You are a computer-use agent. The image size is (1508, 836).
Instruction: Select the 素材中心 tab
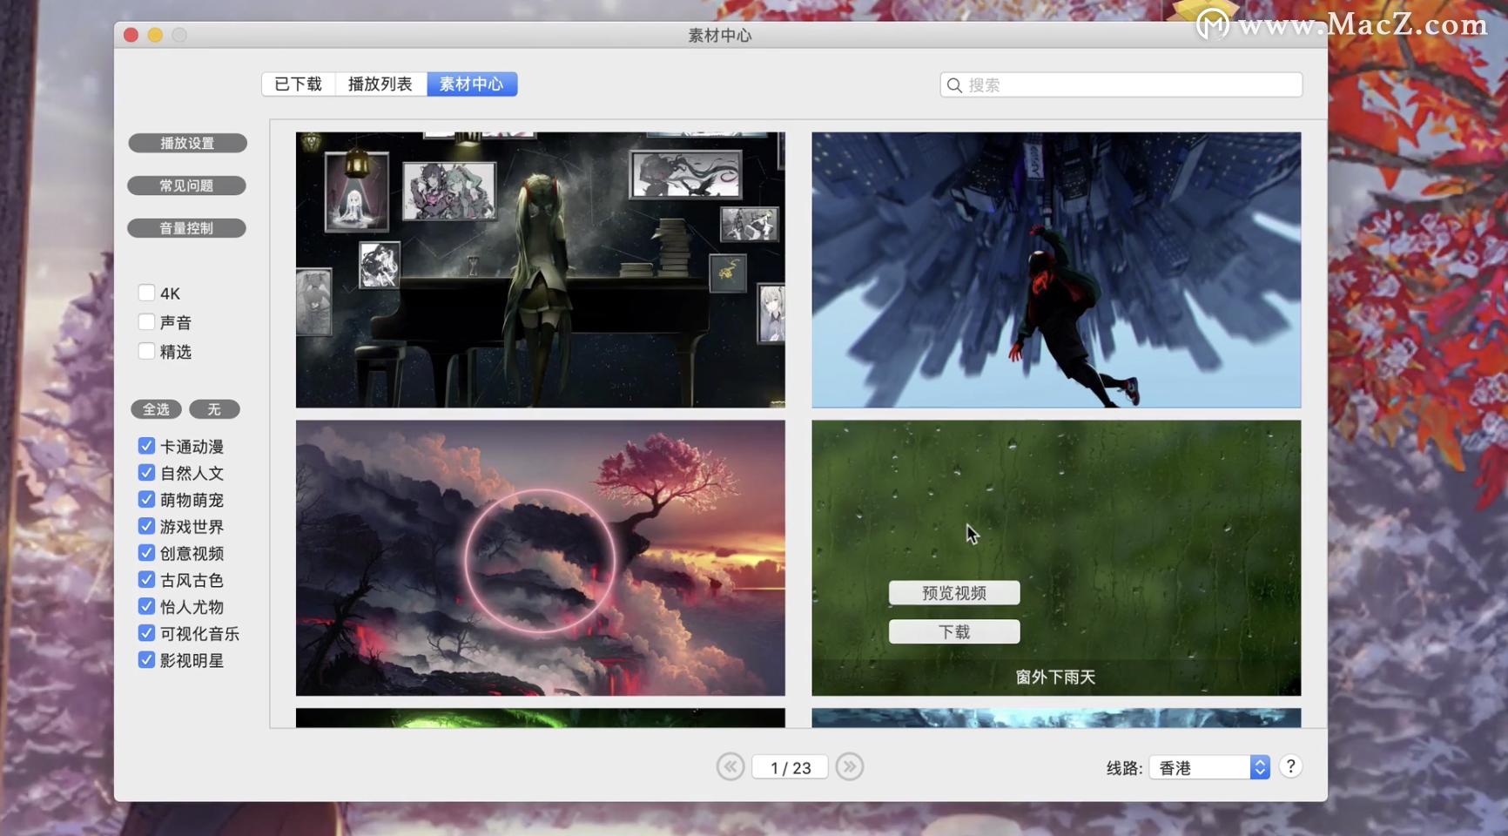pyautogui.click(x=472, y=84)
